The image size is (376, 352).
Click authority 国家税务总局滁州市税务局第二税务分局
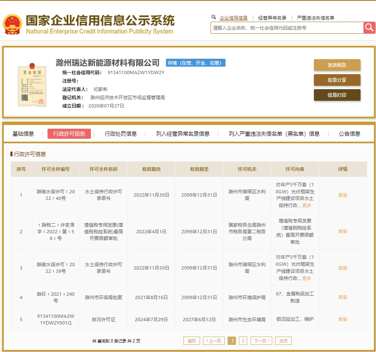pos(247,232)
